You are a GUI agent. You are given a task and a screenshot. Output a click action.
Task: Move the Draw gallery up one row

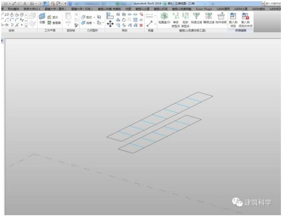point(26,15)
